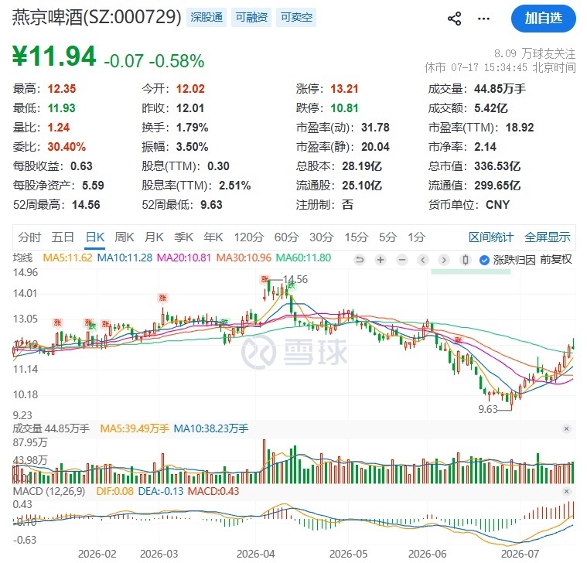Open the 前复权 adjustment dropdown
The width and height of the screenshot is (587, 563).
[x=555, y=259]
